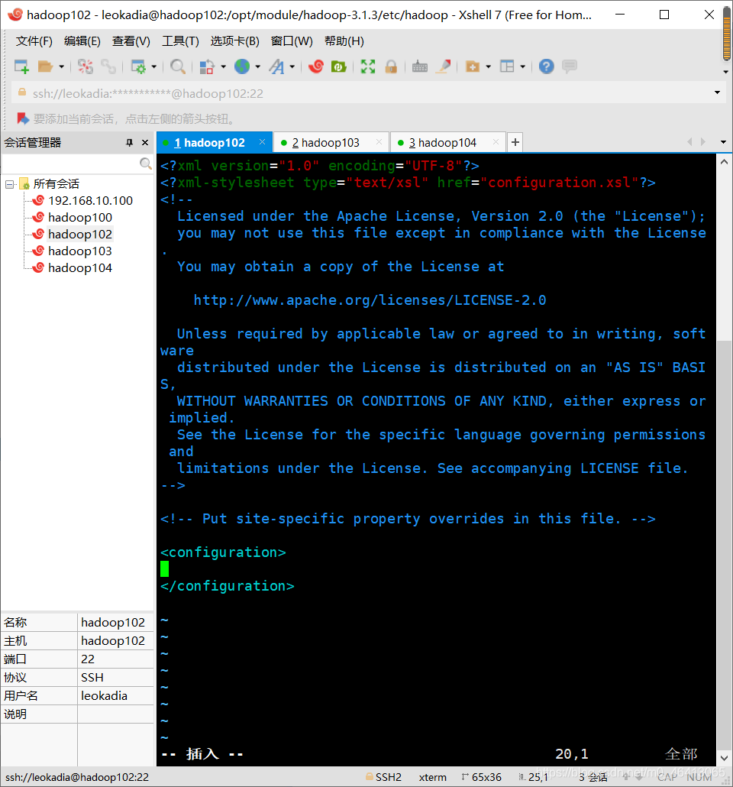Add a new tab with plus button
The image size is (733, 787).
[x=515, y=143]
